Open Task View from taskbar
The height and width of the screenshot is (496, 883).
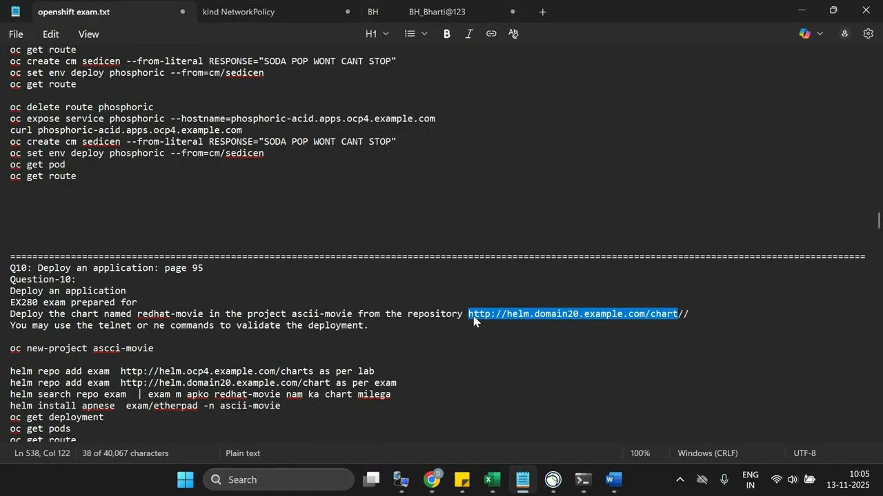(373, 479)
